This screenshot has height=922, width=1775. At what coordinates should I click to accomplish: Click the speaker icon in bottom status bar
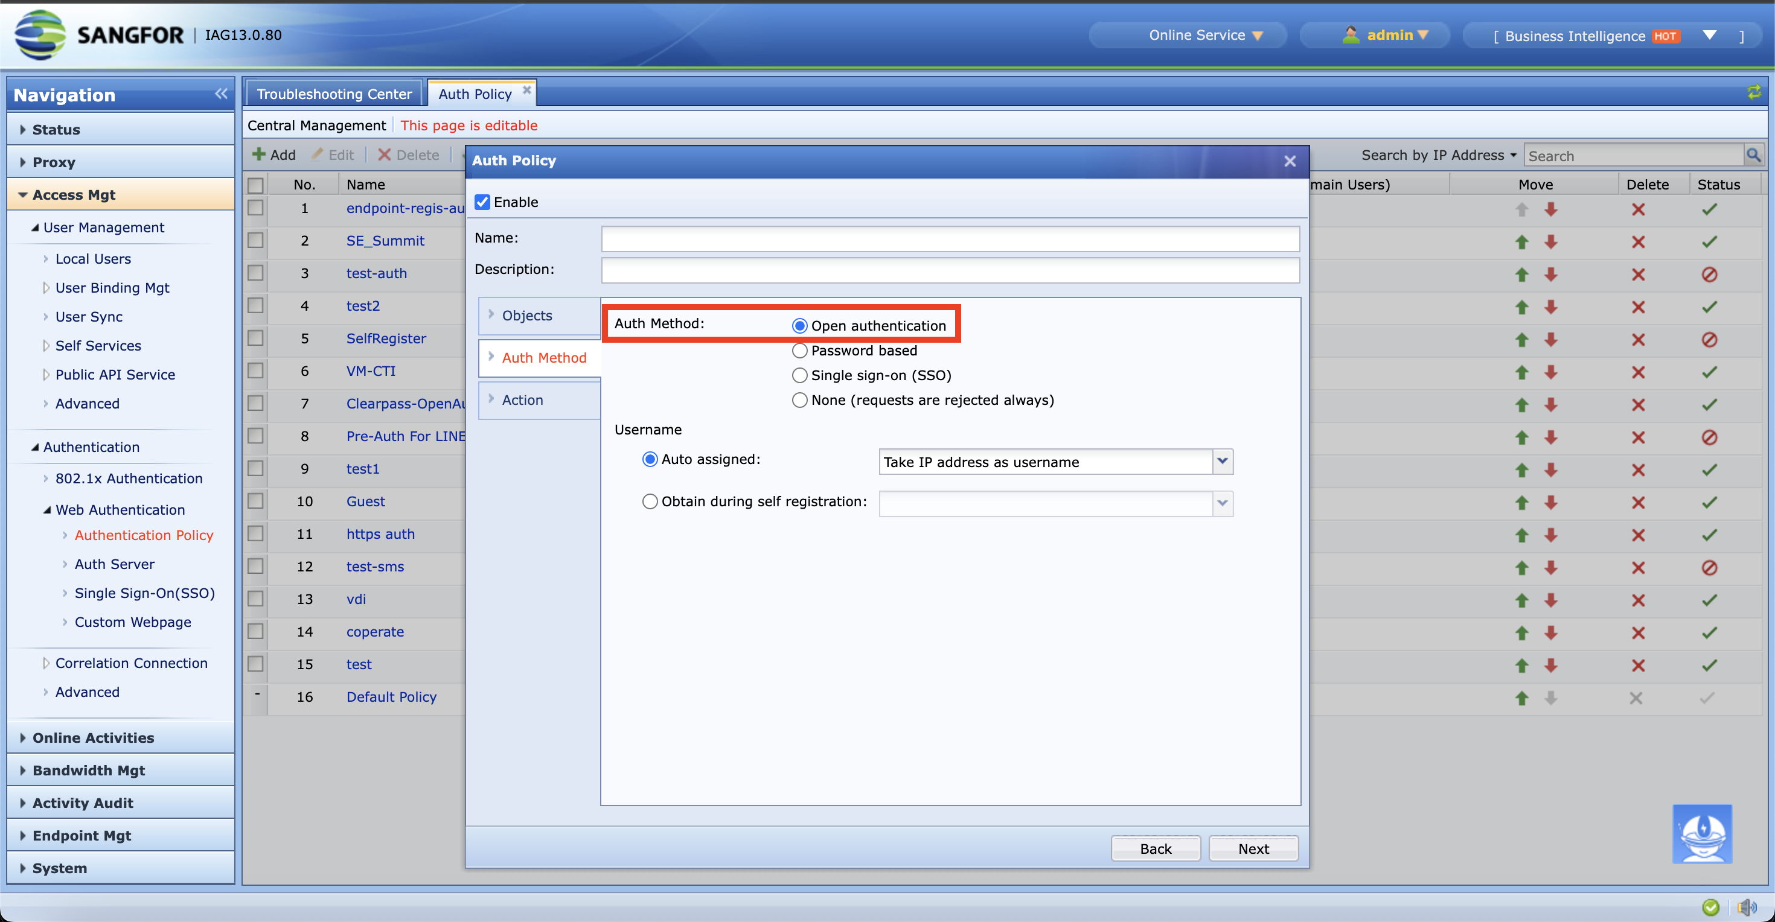tap(1748, 907)
